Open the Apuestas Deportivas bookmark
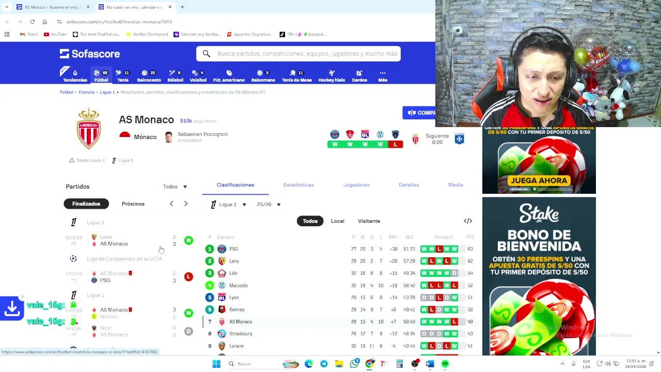Viewport: 661px width, 372px height. coord(249,34)
